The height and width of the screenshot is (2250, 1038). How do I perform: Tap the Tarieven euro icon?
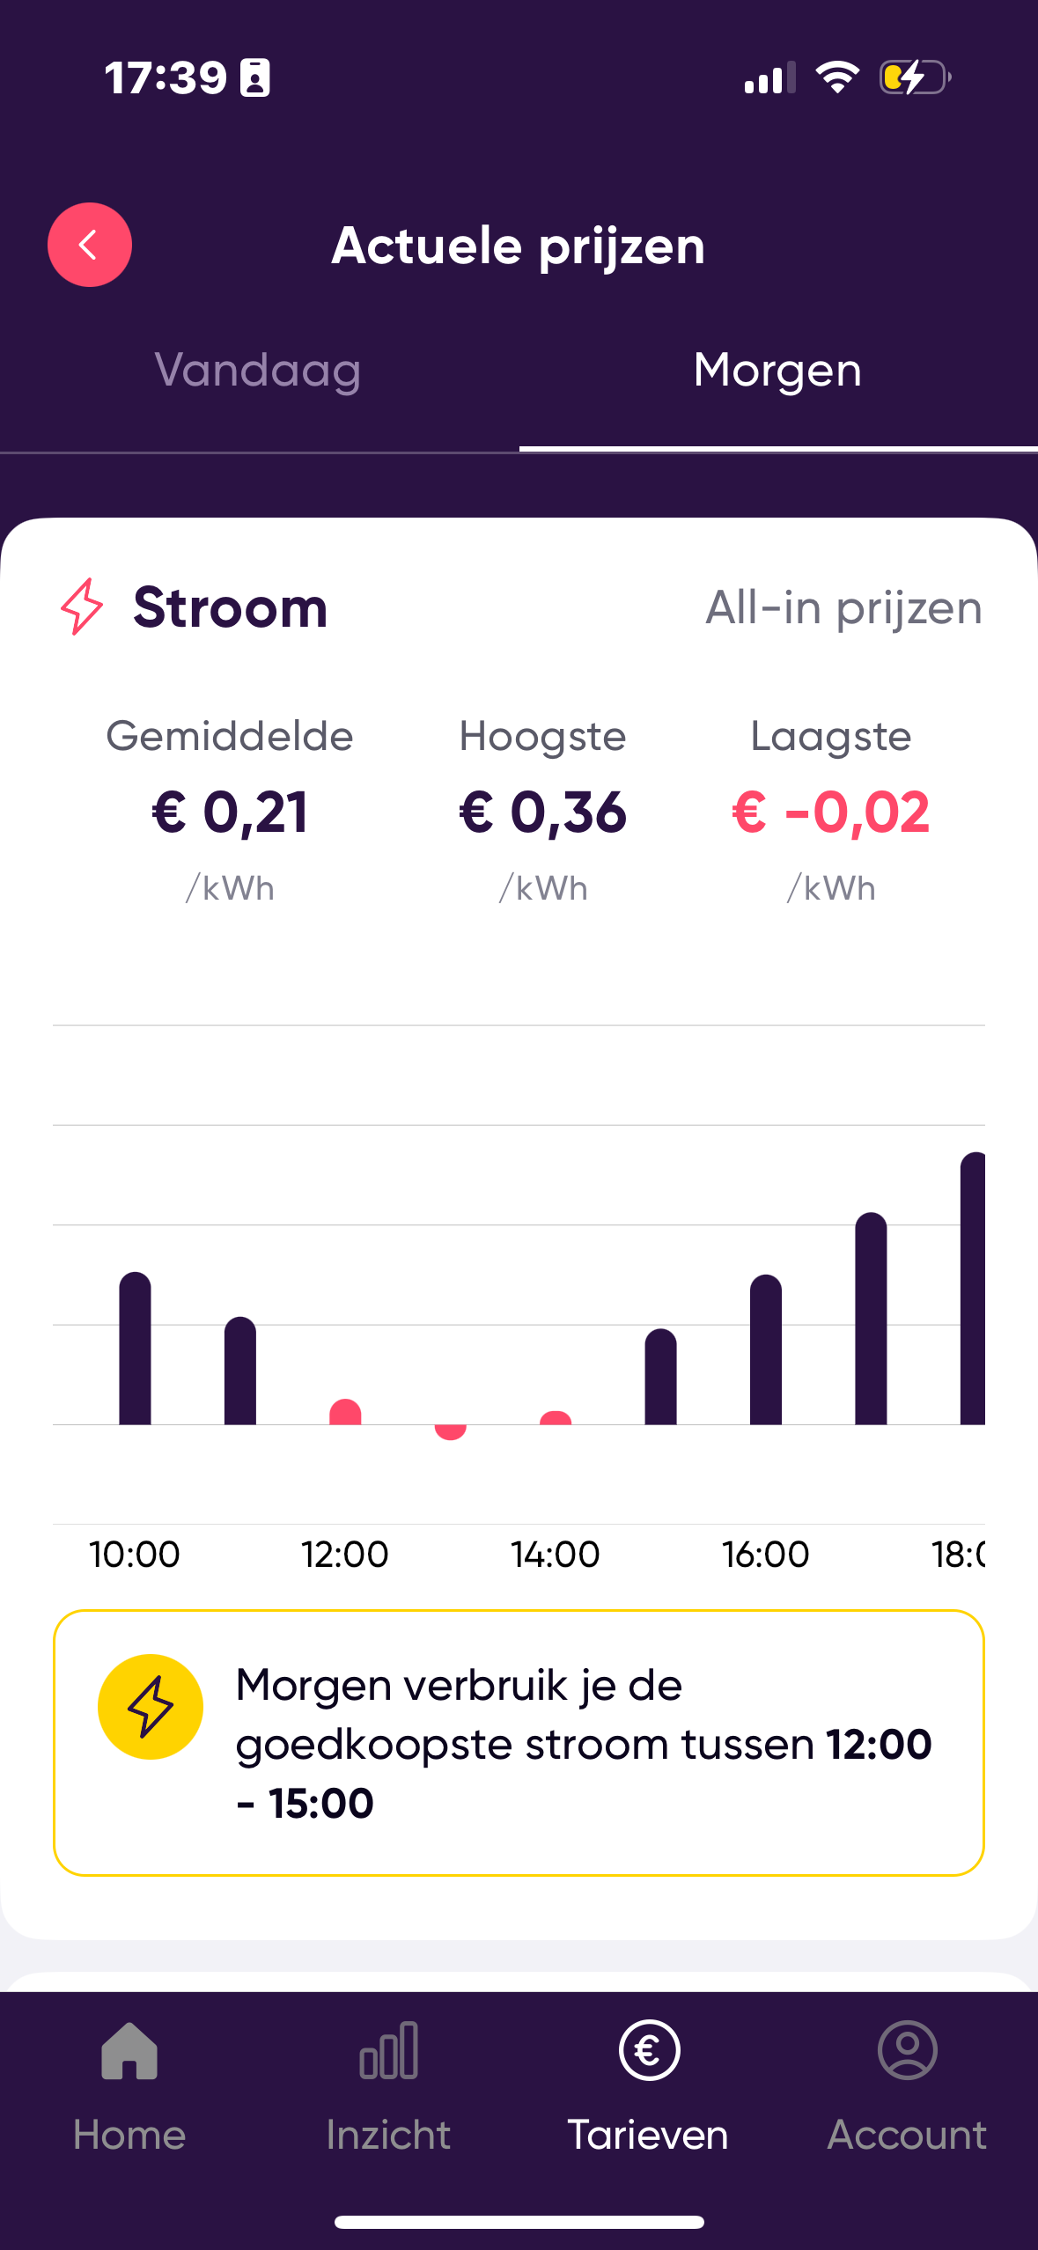click(649, 2051)
